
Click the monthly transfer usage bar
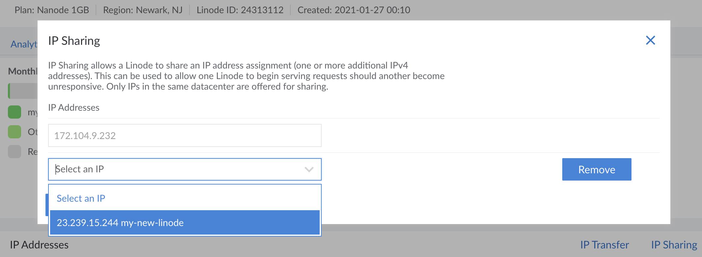point(22,91)
